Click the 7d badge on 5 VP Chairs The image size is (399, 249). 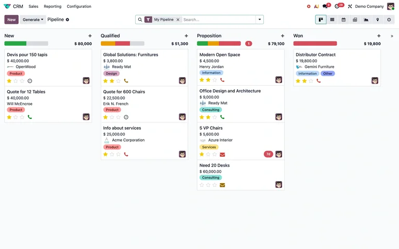click(268, 154)
